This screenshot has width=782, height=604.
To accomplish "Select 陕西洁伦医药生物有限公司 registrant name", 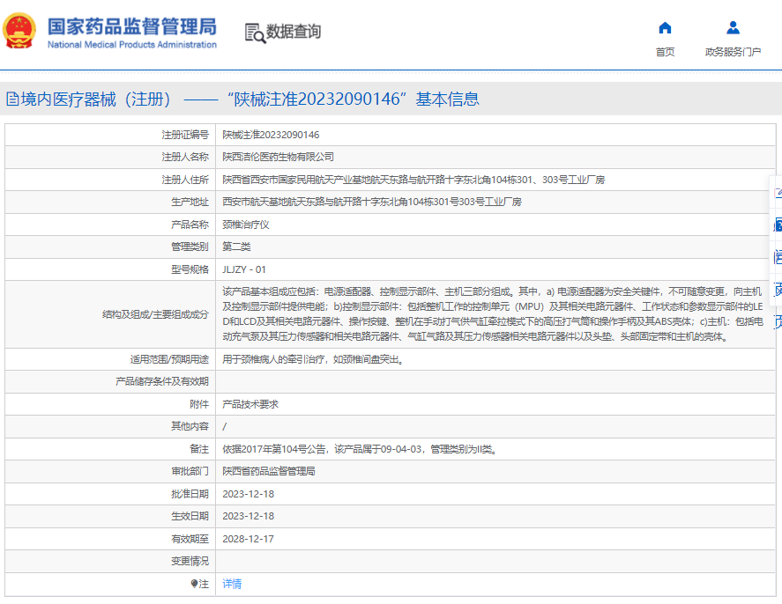I will coord(279,157).
